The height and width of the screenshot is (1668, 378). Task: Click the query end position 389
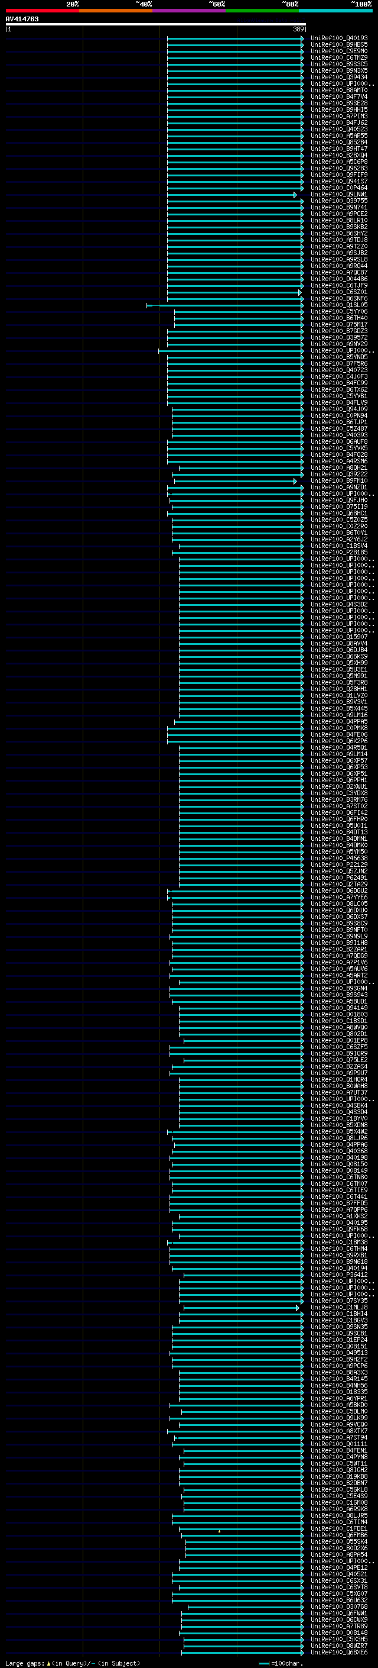[x=298, y=29]
